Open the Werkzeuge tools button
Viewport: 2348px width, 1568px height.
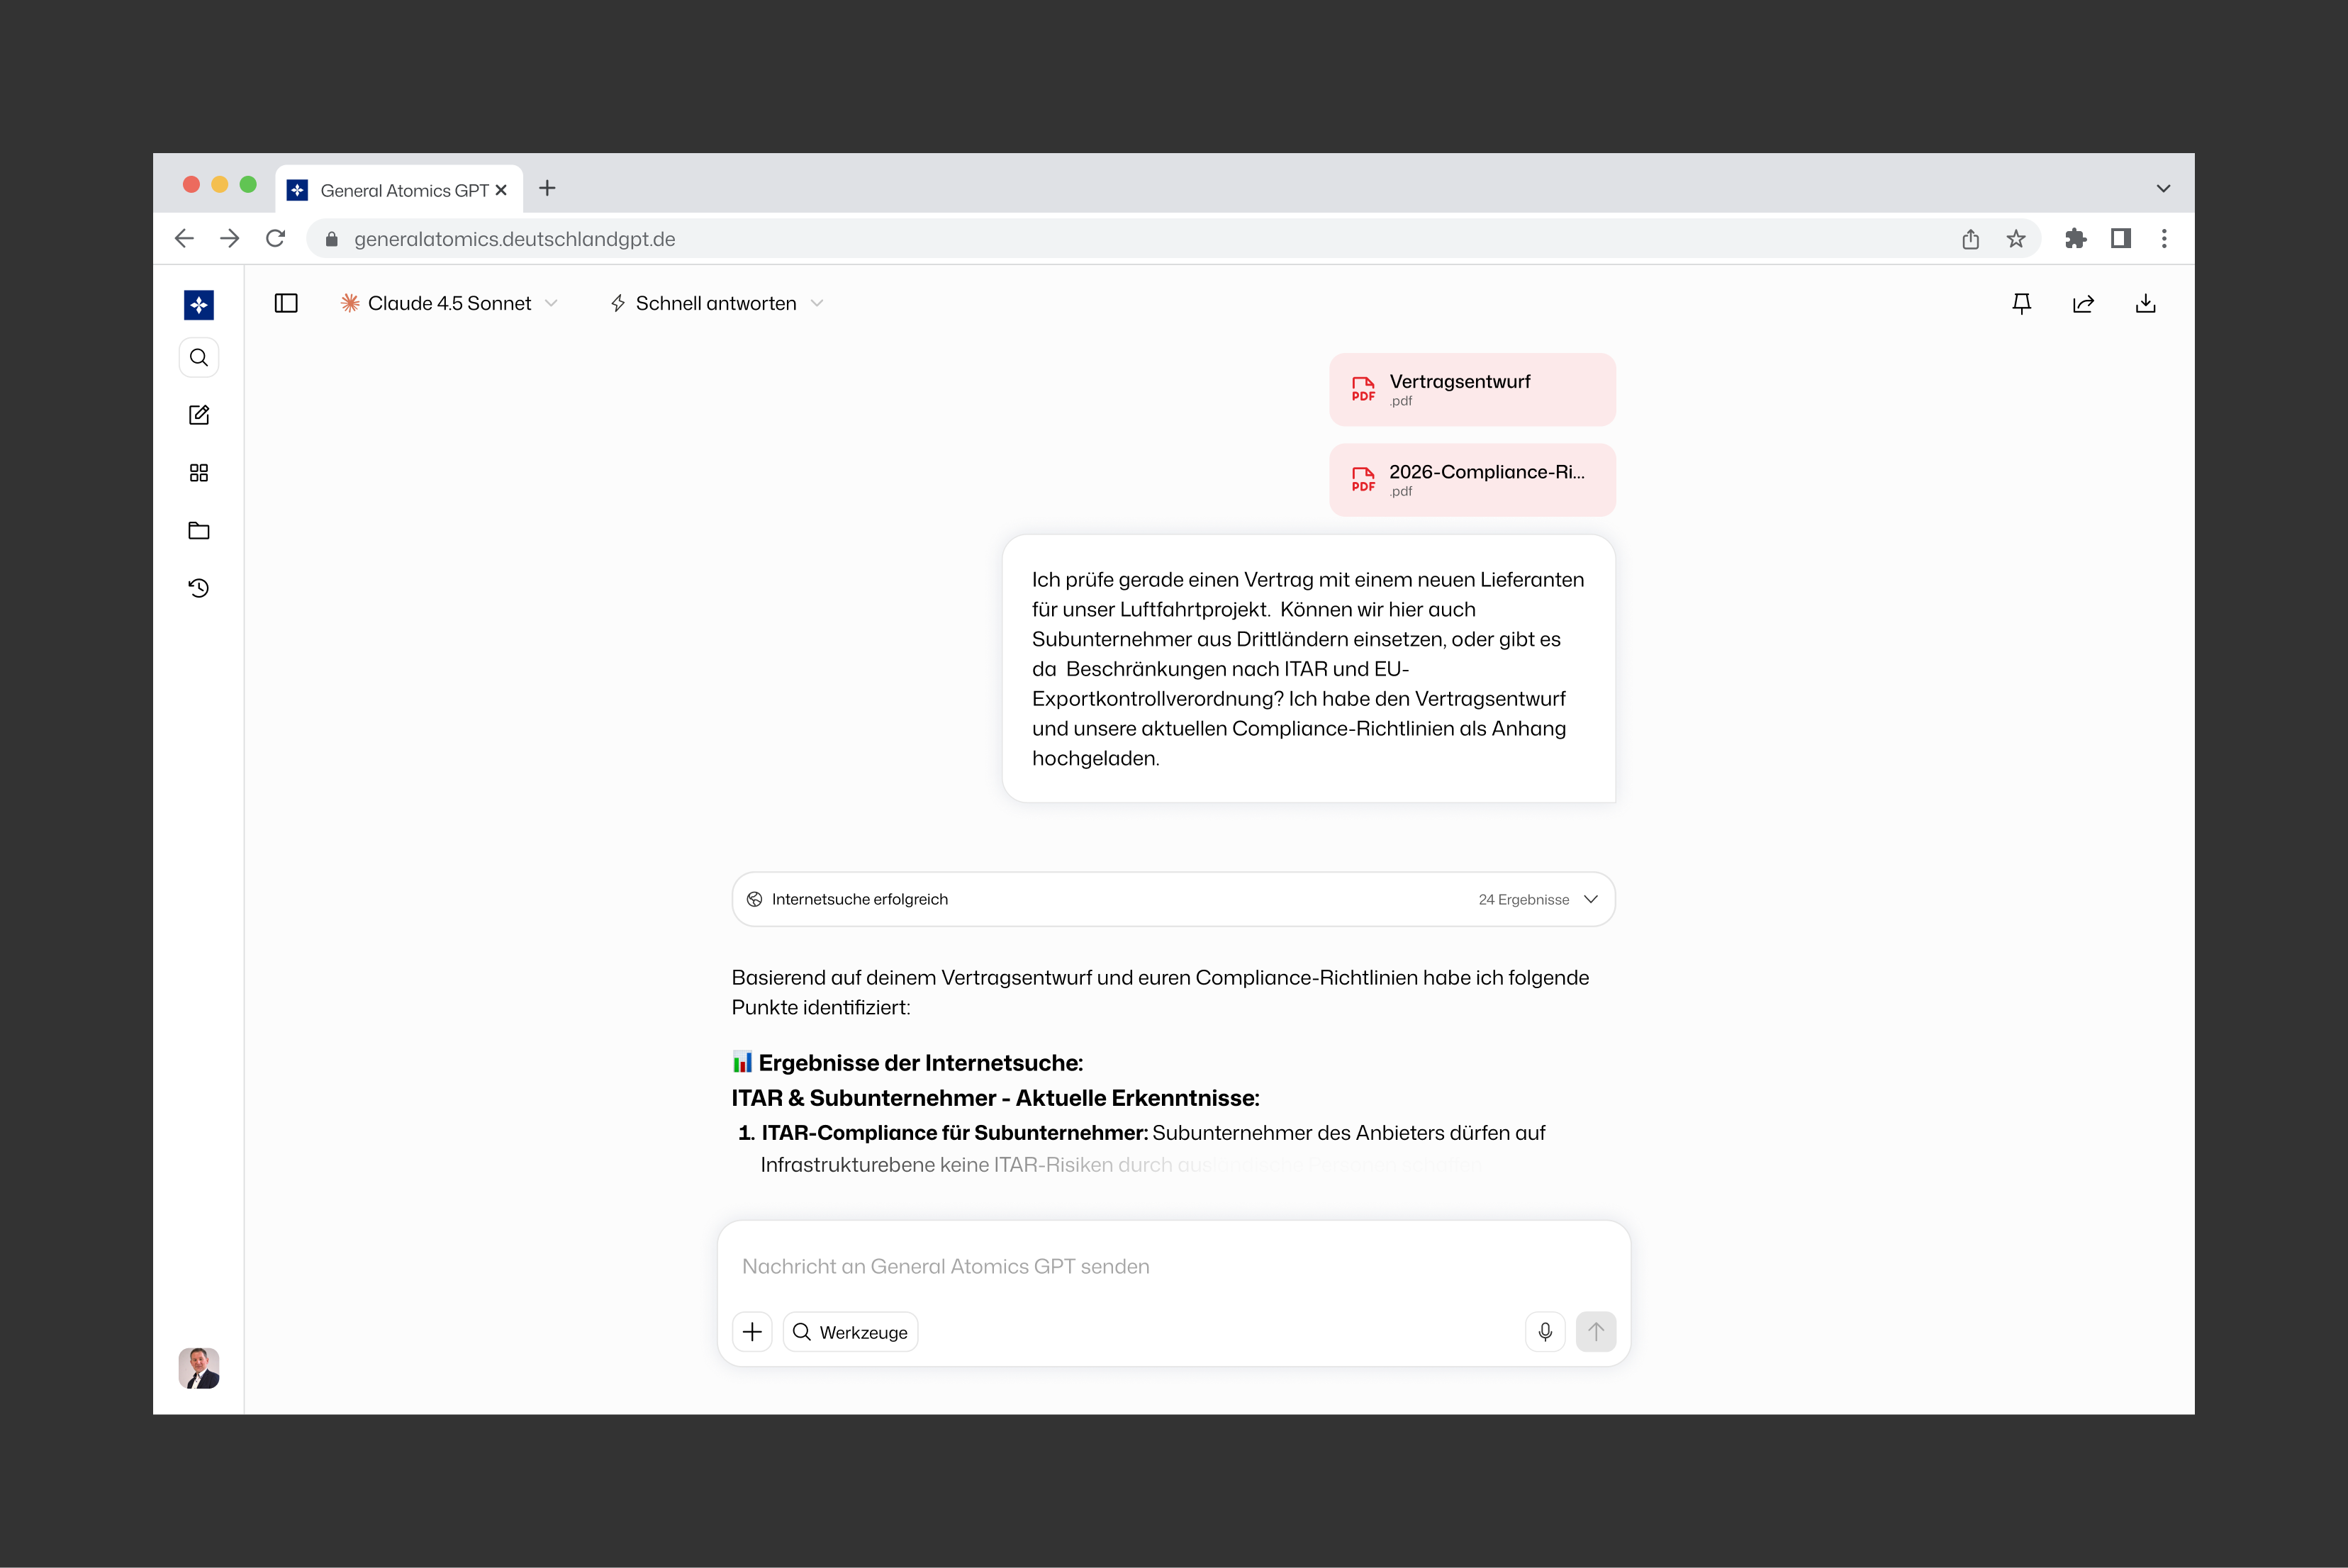(x=850, y=1332)
